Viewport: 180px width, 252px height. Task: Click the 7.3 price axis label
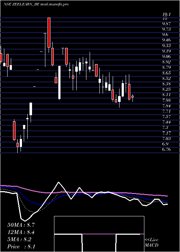[x=165, y=127]
